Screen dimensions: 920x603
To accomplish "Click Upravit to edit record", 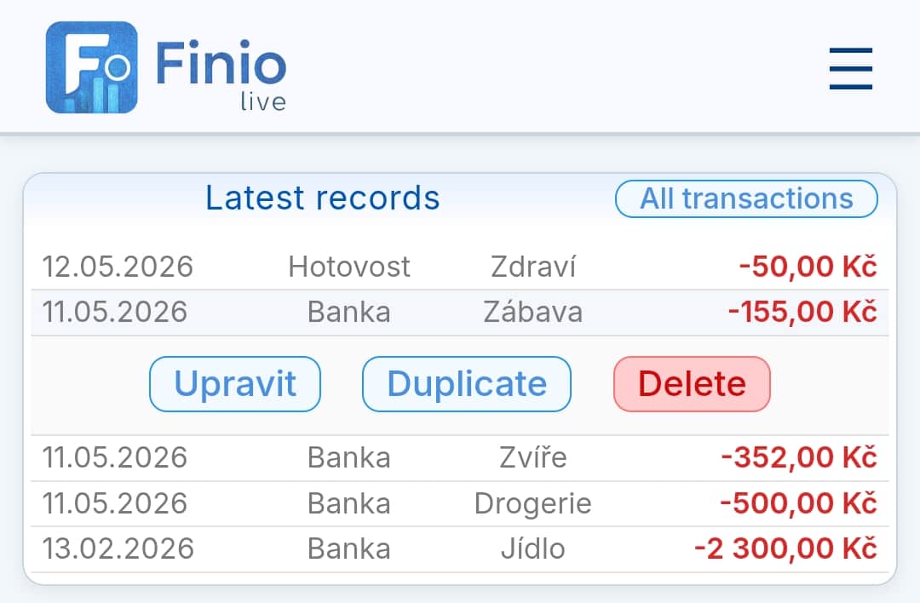I will point(235,384).
